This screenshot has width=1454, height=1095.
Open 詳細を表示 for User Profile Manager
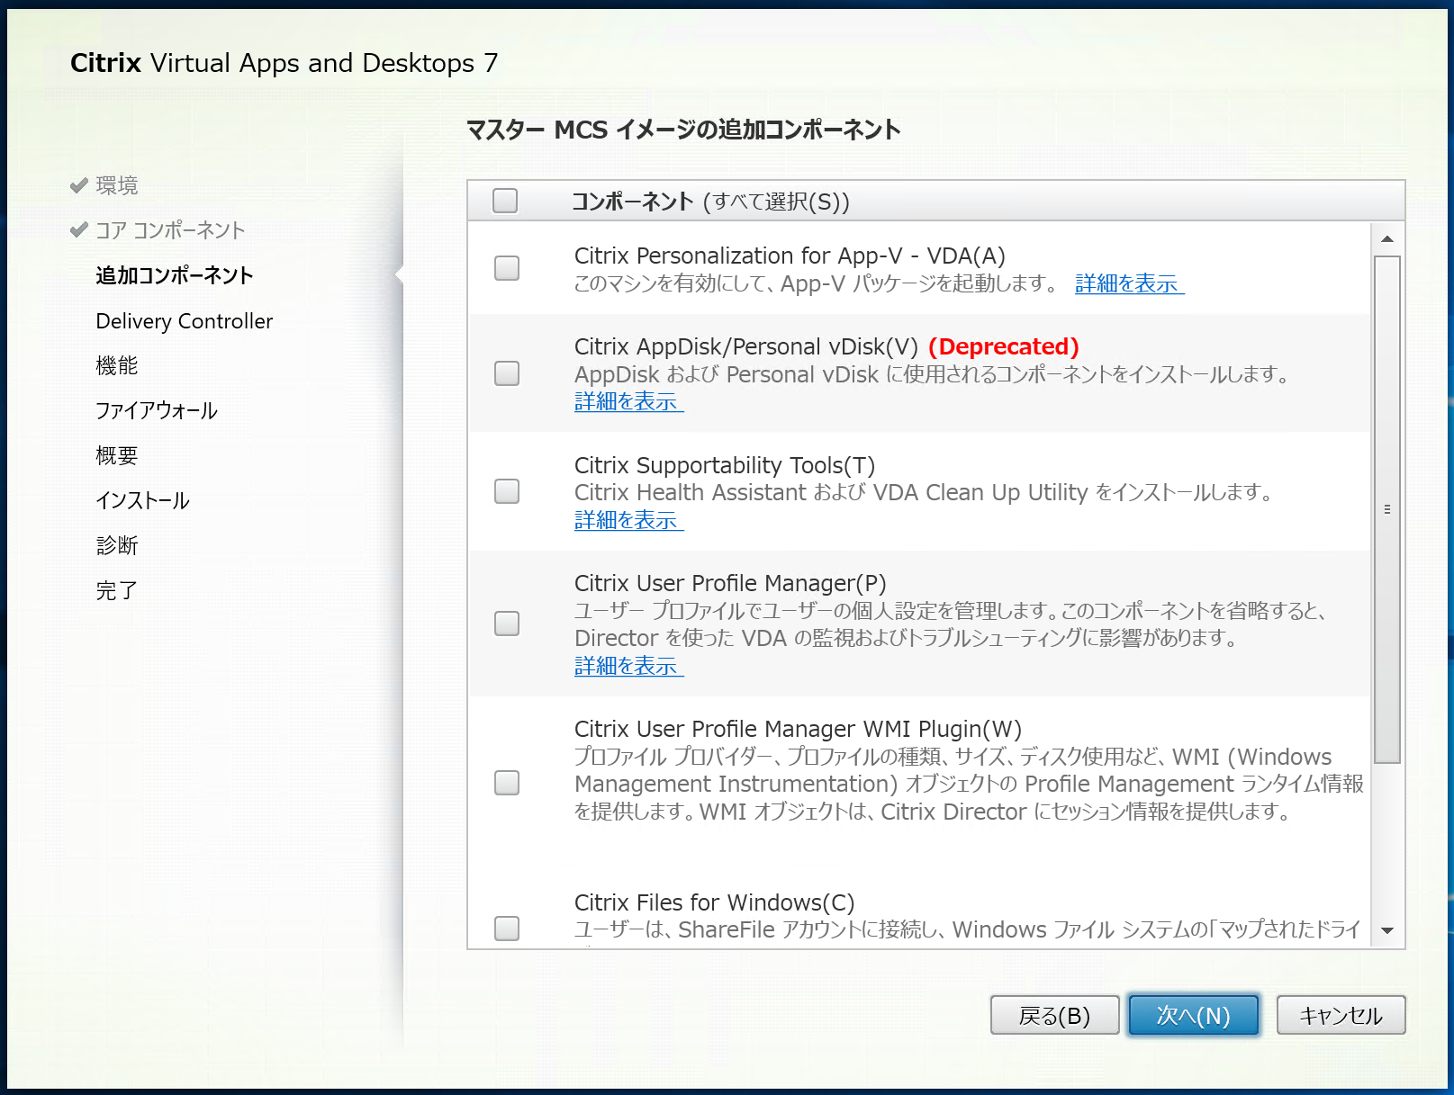pyautogui.click(x=628, y=666)
